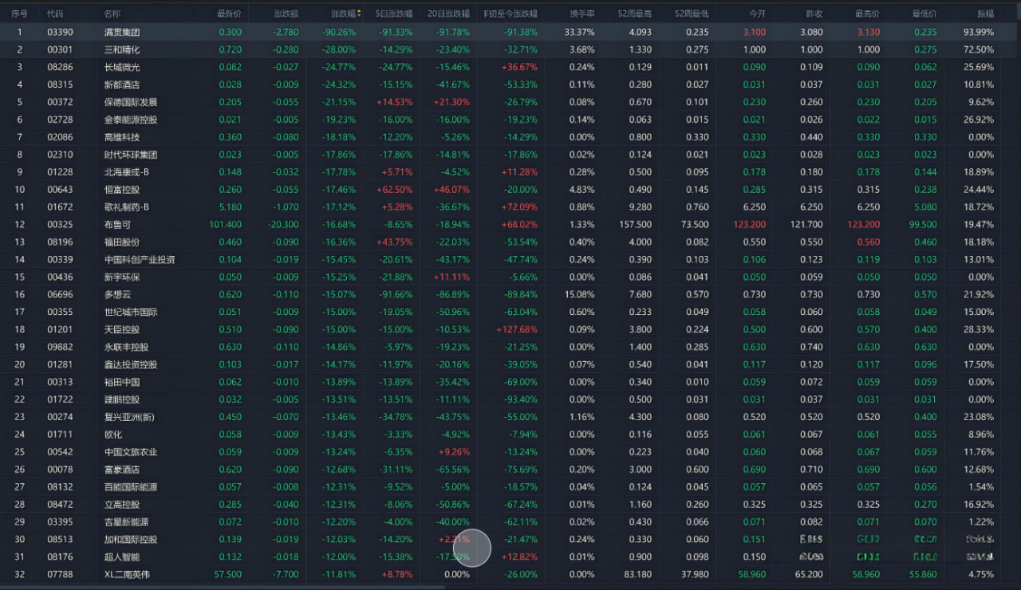Click the horizontal scrollbar at table bottom
The height and width of the screenshot is (590, 1021).
[223, 587]
